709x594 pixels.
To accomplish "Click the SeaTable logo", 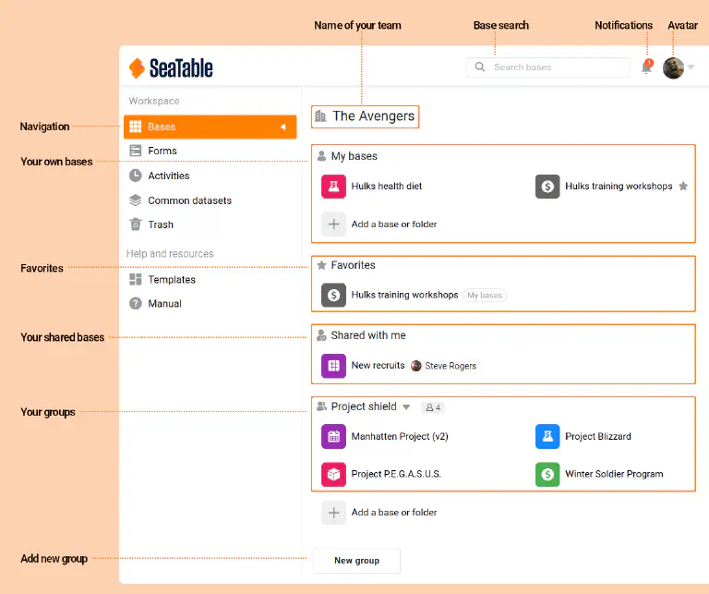I will [x=171, y=67].
